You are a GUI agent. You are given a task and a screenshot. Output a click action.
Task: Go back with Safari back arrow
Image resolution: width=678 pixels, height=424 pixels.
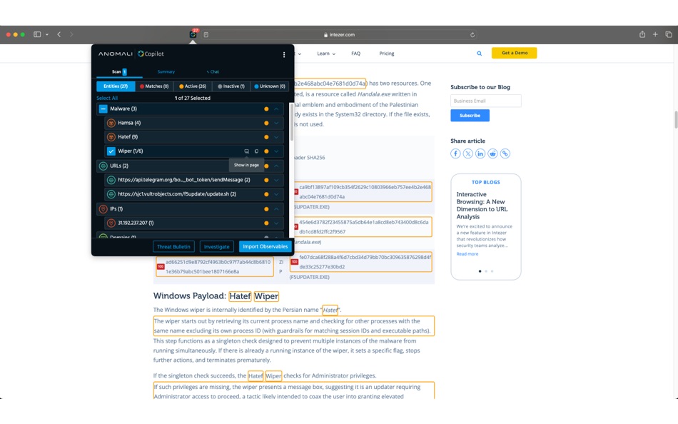point(59,34)
